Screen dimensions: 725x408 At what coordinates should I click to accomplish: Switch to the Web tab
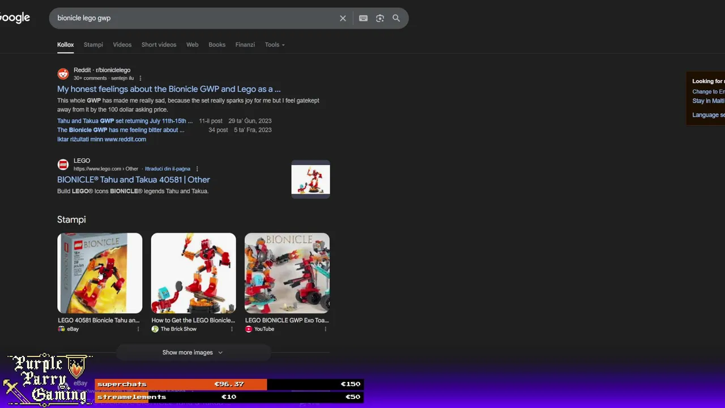193,45
